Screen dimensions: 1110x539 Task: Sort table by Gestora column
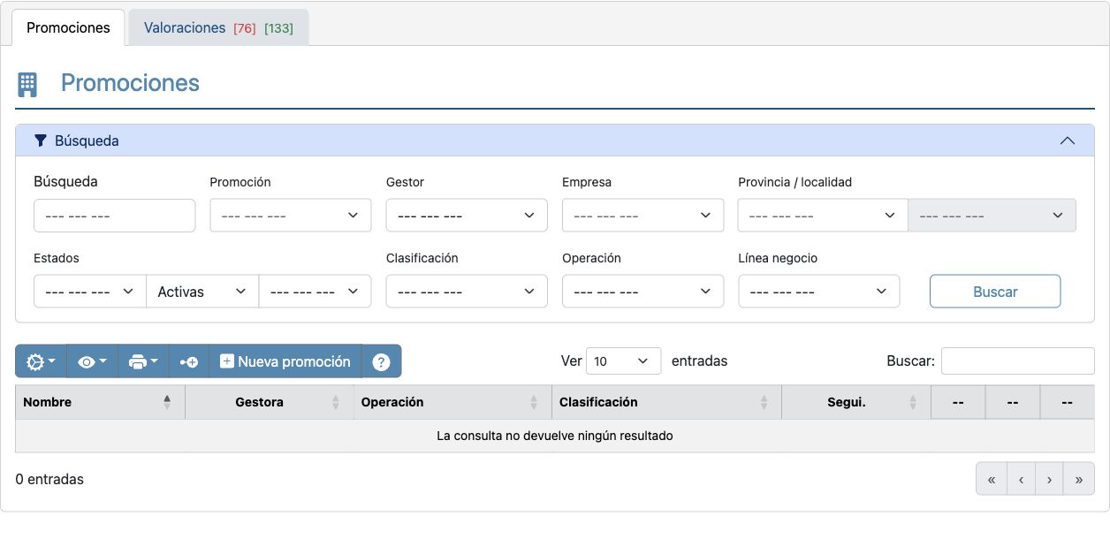point(269,402)
